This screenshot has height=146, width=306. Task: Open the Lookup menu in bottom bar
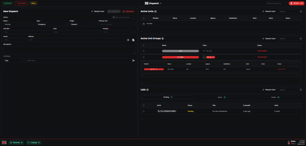pos(34,142)
